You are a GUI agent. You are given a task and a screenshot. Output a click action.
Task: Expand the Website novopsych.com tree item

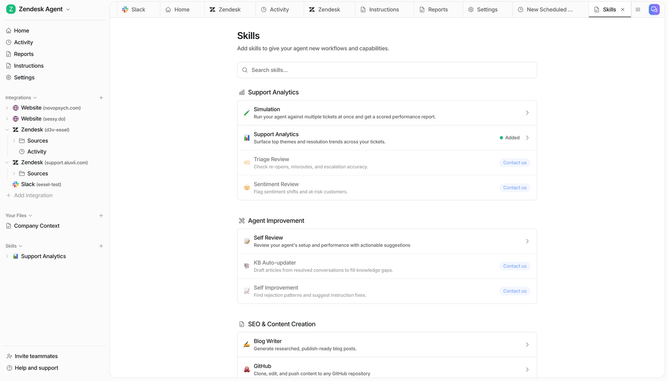pyautogui.click(x=7, y=108)
